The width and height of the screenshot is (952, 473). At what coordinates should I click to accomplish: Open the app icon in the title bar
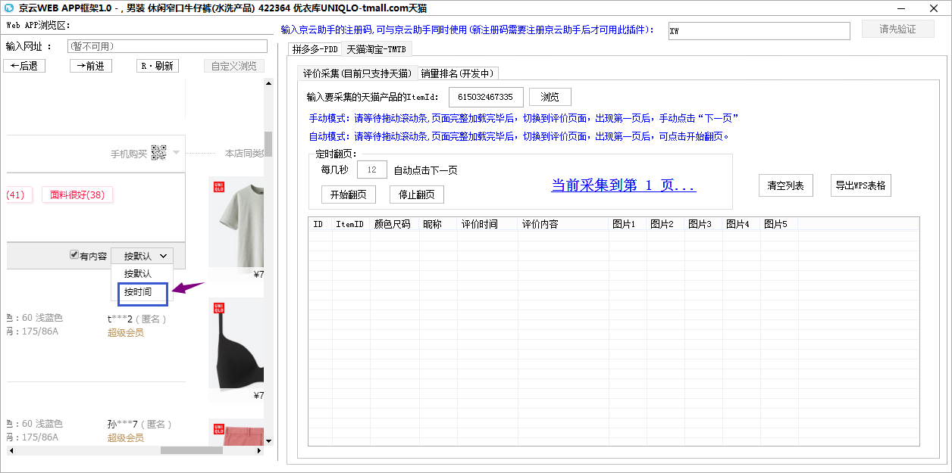(8, 8)
